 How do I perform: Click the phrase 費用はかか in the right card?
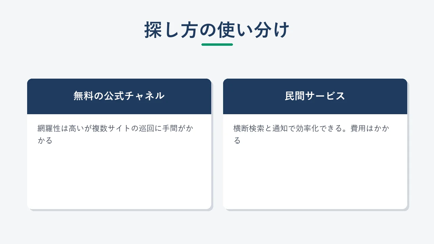[x=370, y=128]
